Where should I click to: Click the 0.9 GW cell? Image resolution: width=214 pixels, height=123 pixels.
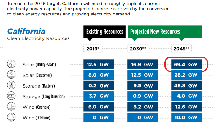click(142, 96)
